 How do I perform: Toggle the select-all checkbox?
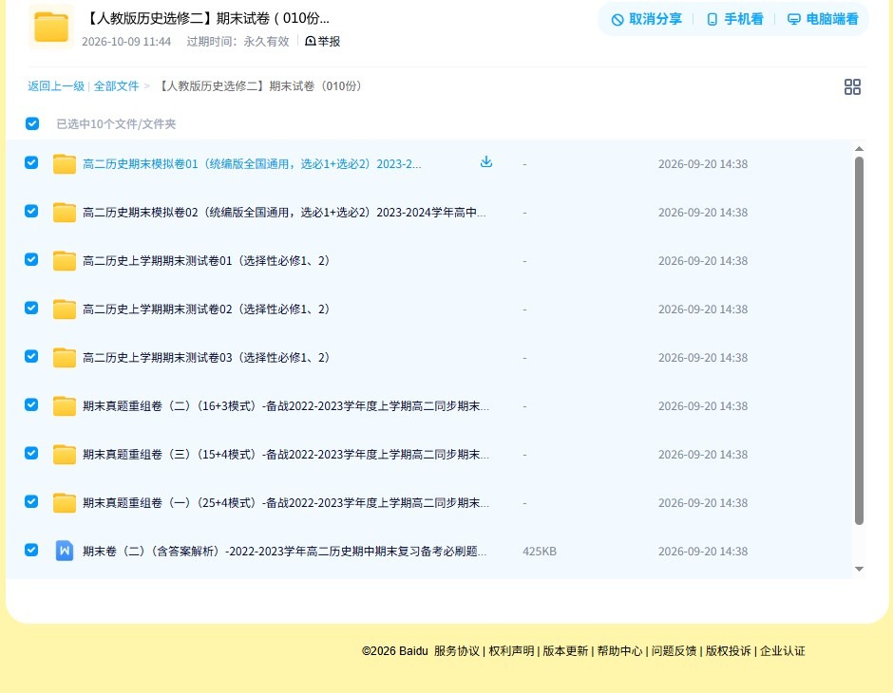[32, 123]
